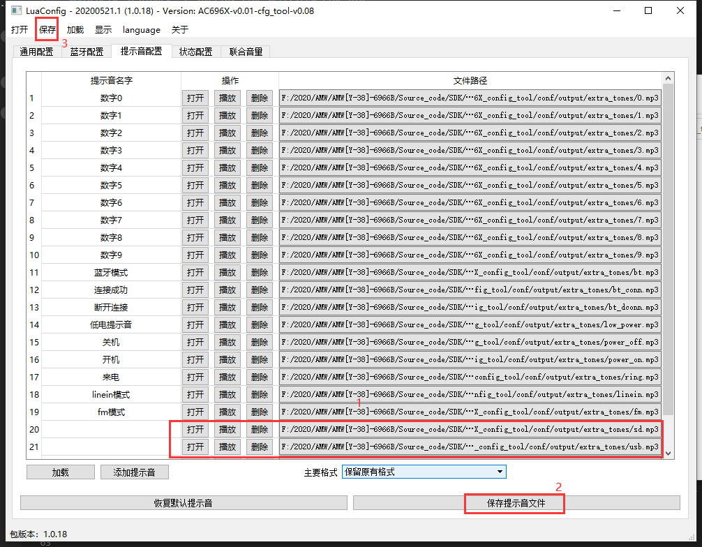Delete the 数字7 prompt tone

point(260,220)
